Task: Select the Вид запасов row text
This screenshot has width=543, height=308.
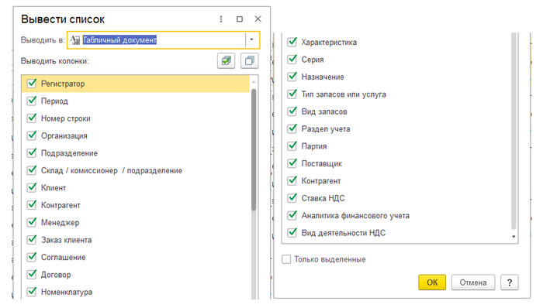Action: coord(324,111)
